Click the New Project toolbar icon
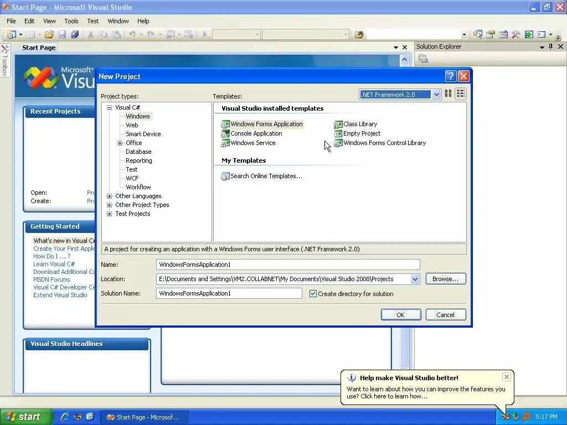567x425 pixels. [12, 34]
